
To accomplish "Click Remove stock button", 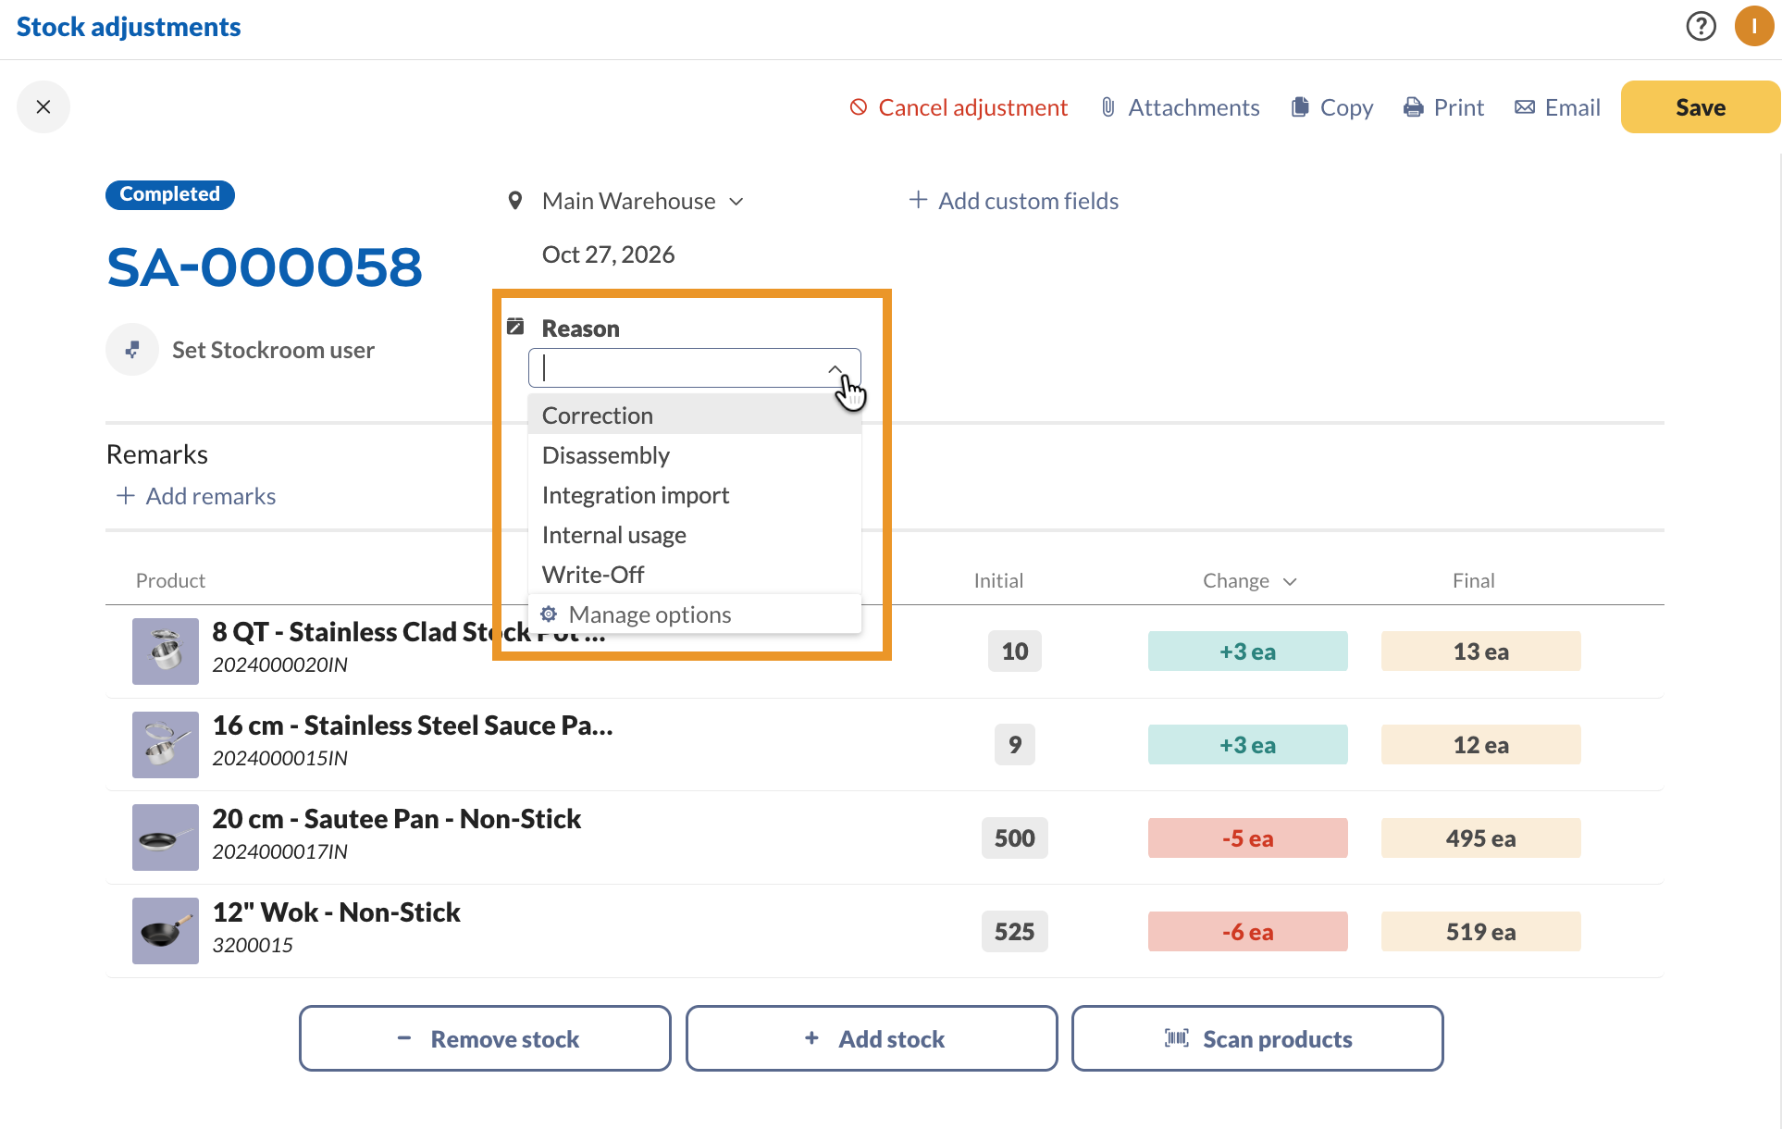I will (485, 1038).
